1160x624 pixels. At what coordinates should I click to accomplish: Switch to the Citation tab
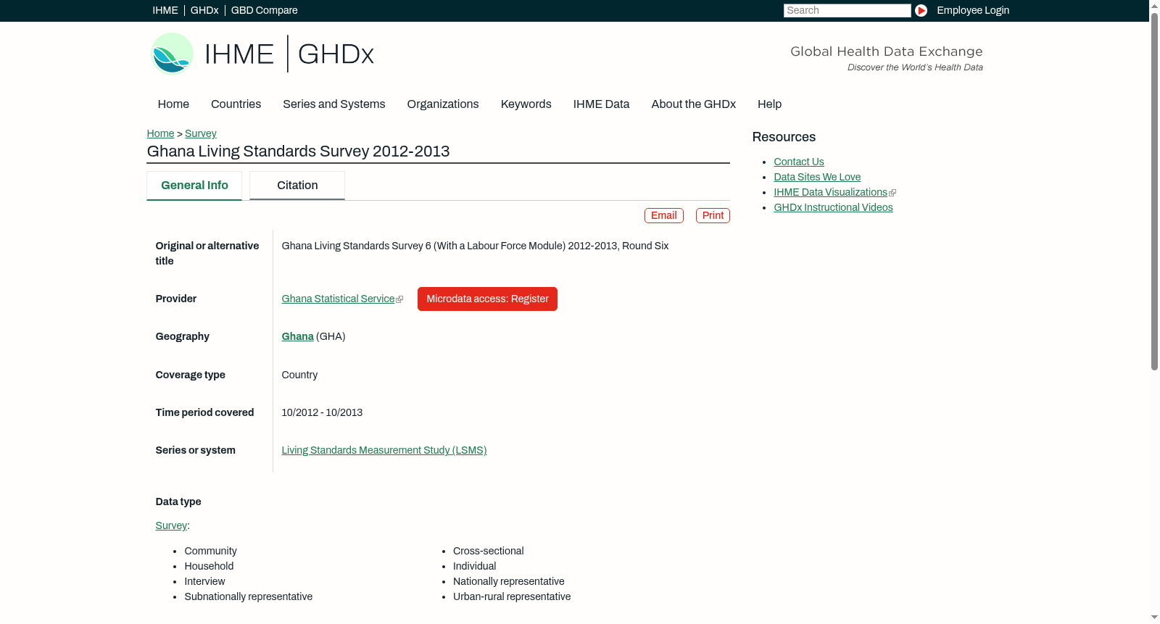[297, 186]
